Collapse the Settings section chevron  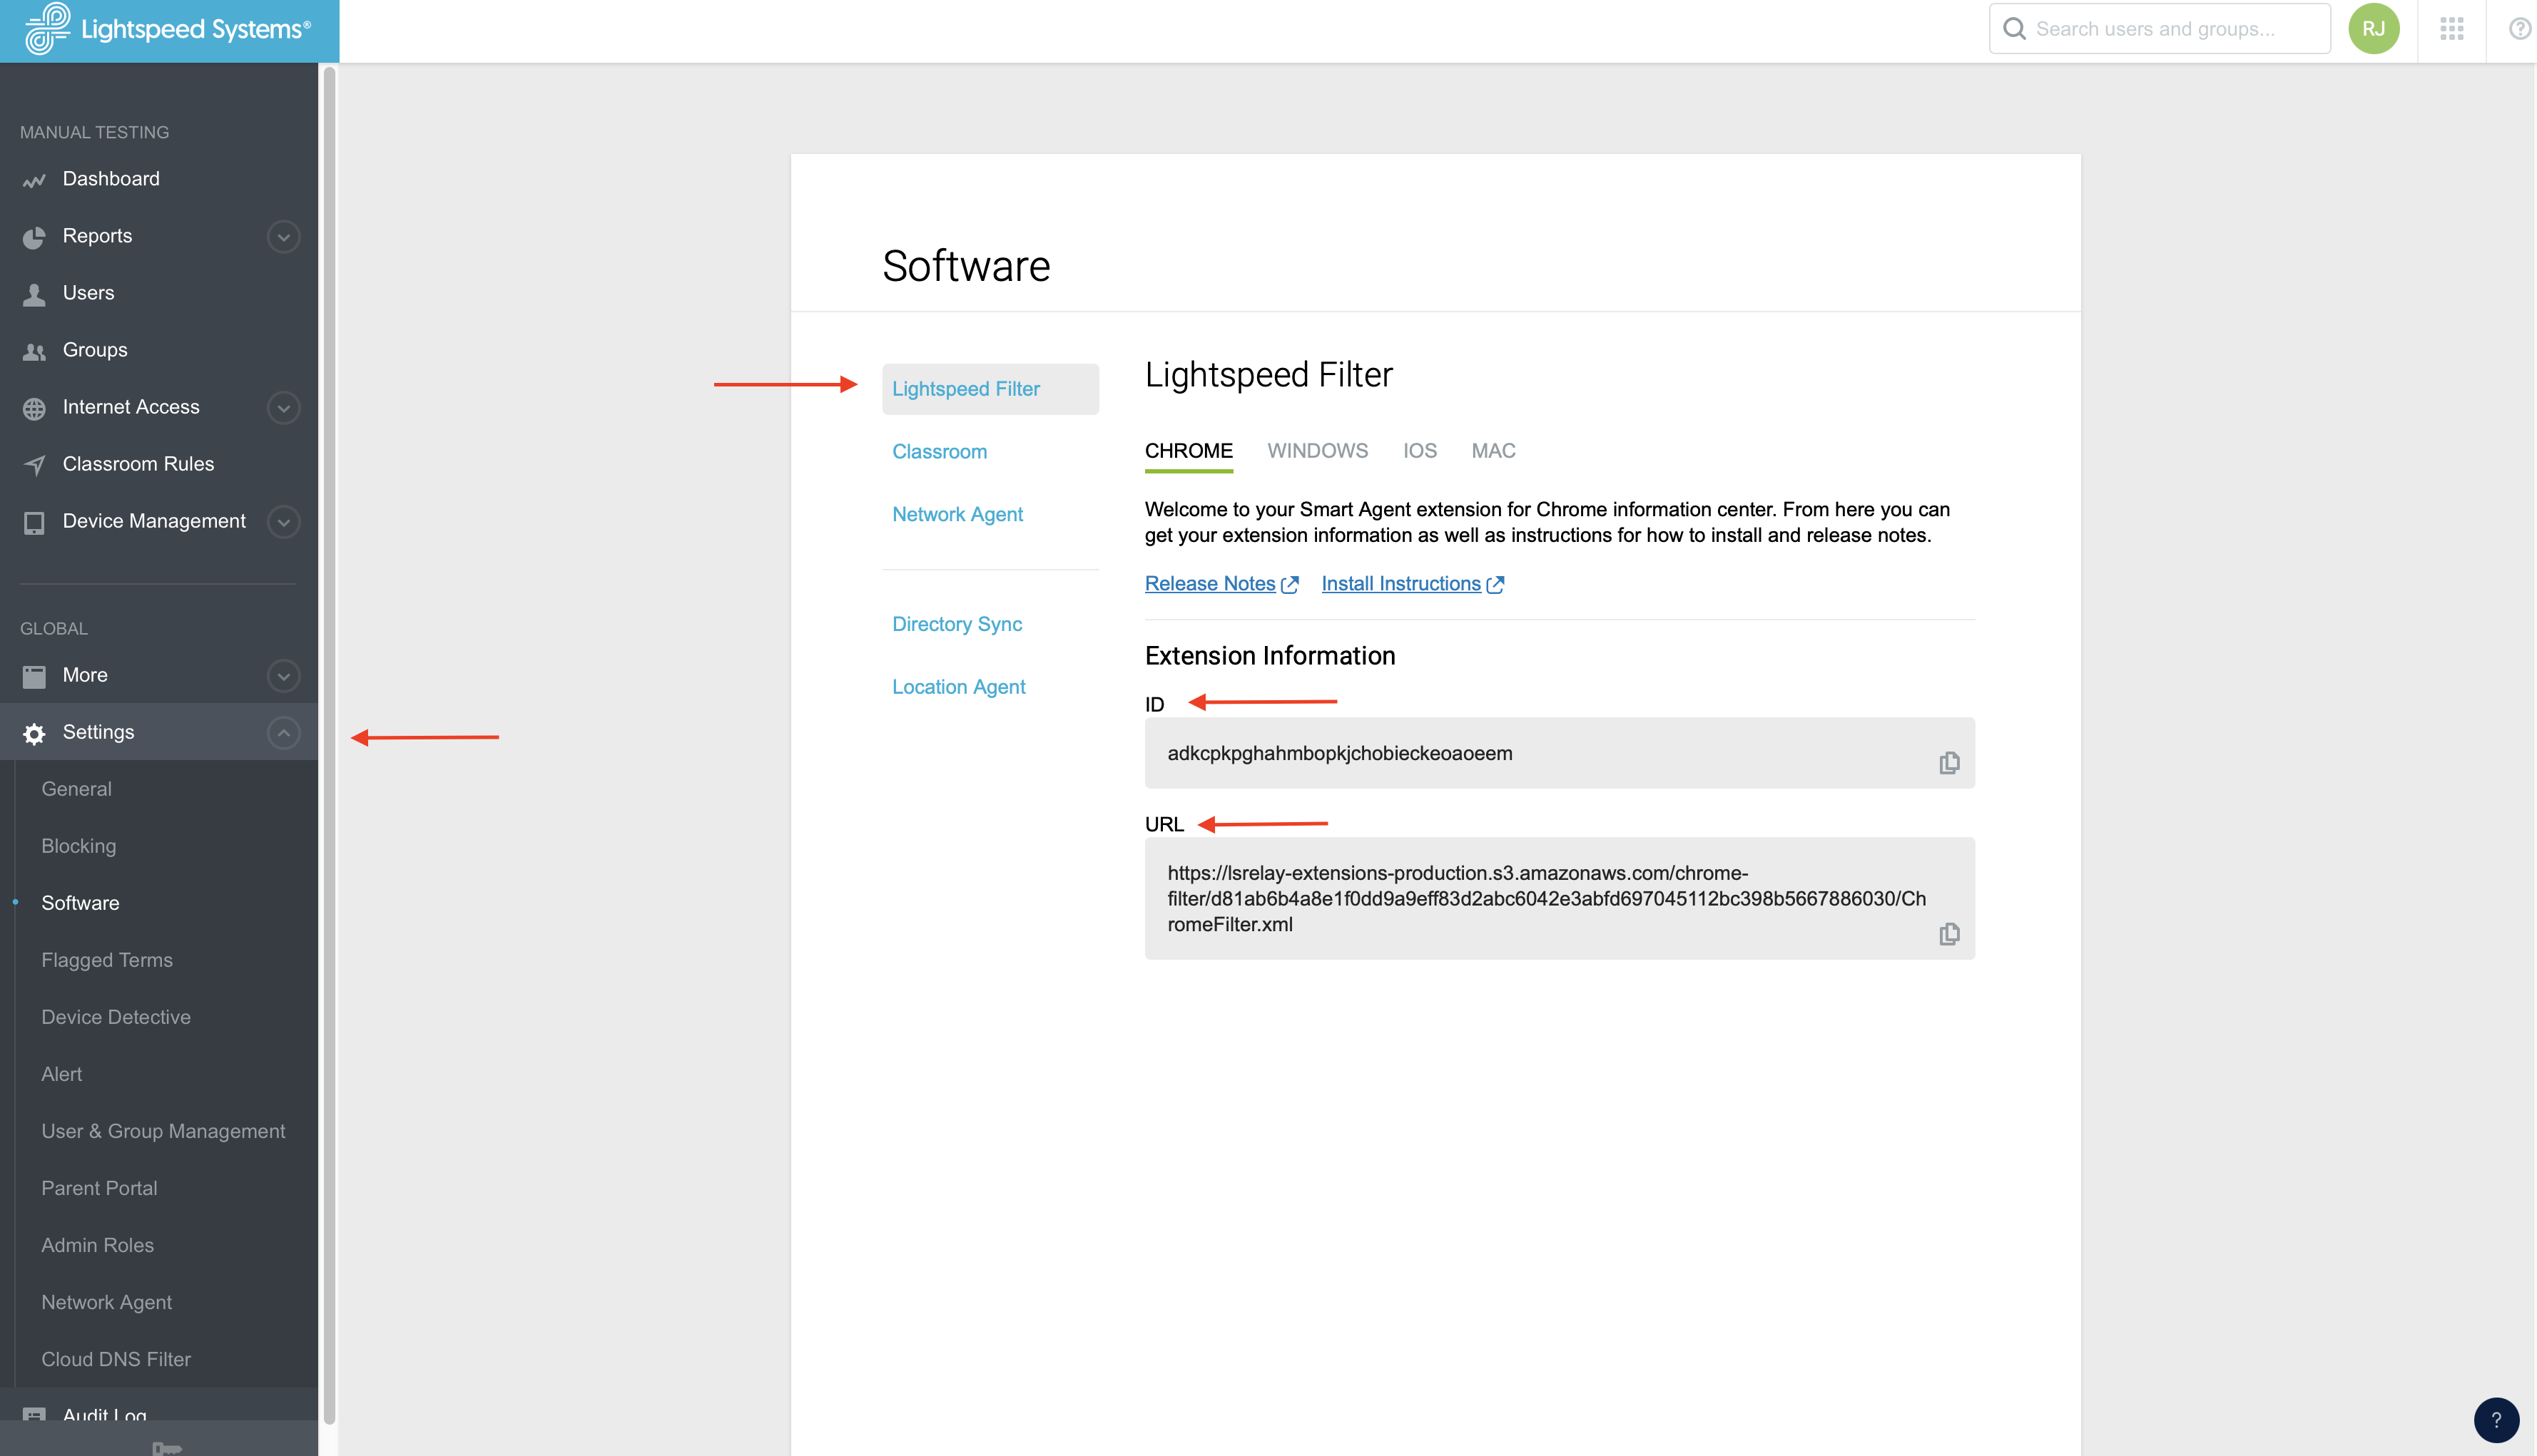point(283,733)
